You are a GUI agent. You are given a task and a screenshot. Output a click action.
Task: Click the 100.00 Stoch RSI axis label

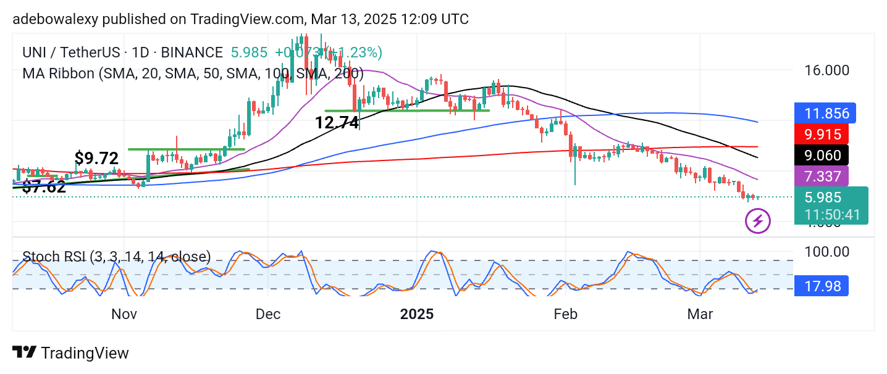tap(827, 251)
